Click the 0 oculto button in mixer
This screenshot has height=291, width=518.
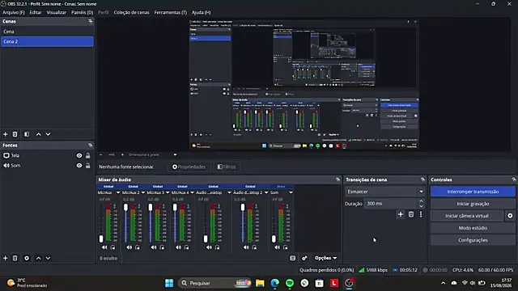108,258
